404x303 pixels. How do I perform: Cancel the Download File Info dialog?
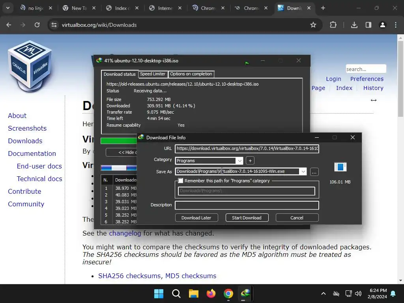click(297, 218)
